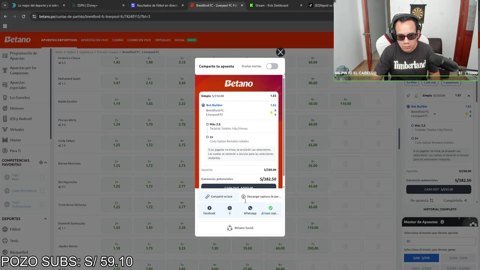Go to Casino en Vivo
This screenshot has height=270, width=480.
coord(139,40)
